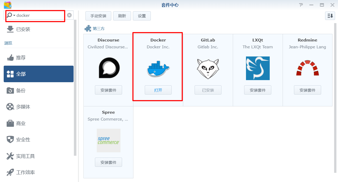Click the LXQt package title
The height and width of the screenshot is (182, 338).
click(258, 40)
